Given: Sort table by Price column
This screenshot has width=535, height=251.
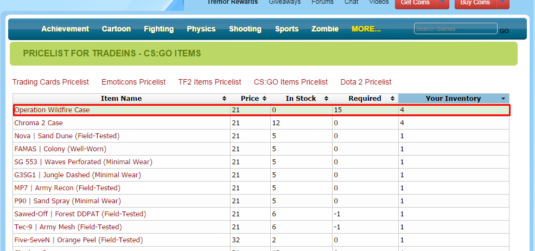Looking at the screenshot, I should (x=250, y=99).
